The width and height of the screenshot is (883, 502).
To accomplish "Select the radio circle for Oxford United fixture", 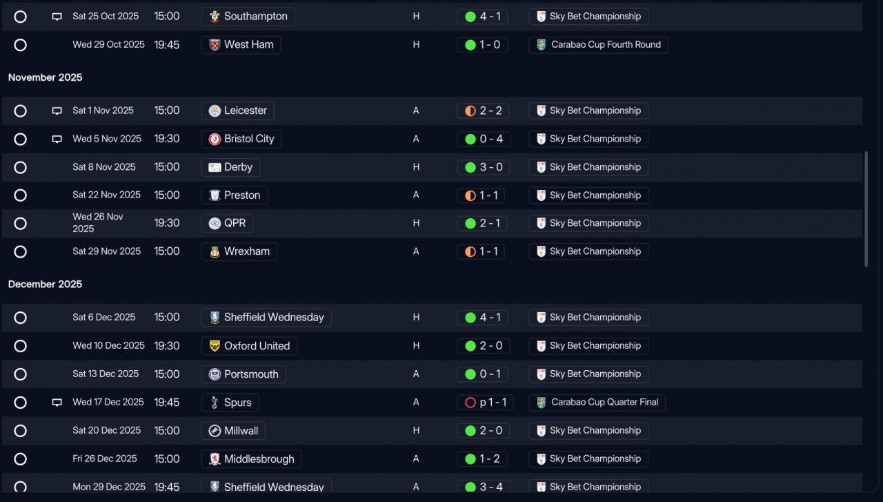I will (x=21, y=346).
